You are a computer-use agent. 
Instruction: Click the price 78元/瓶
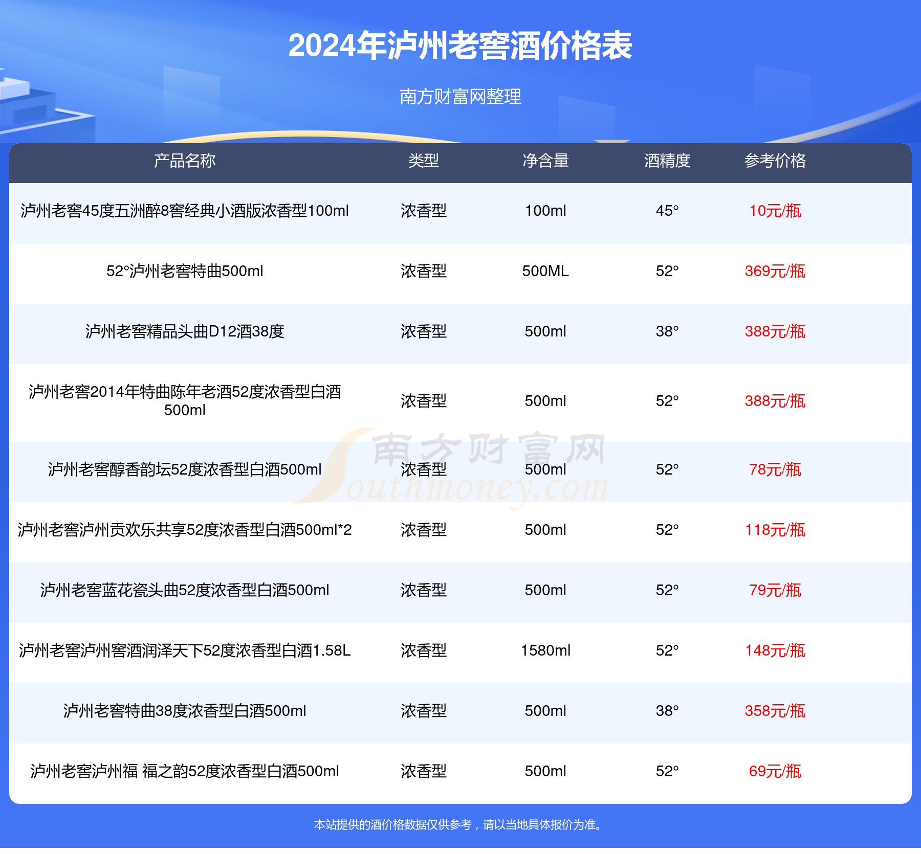tap(775, 469)
